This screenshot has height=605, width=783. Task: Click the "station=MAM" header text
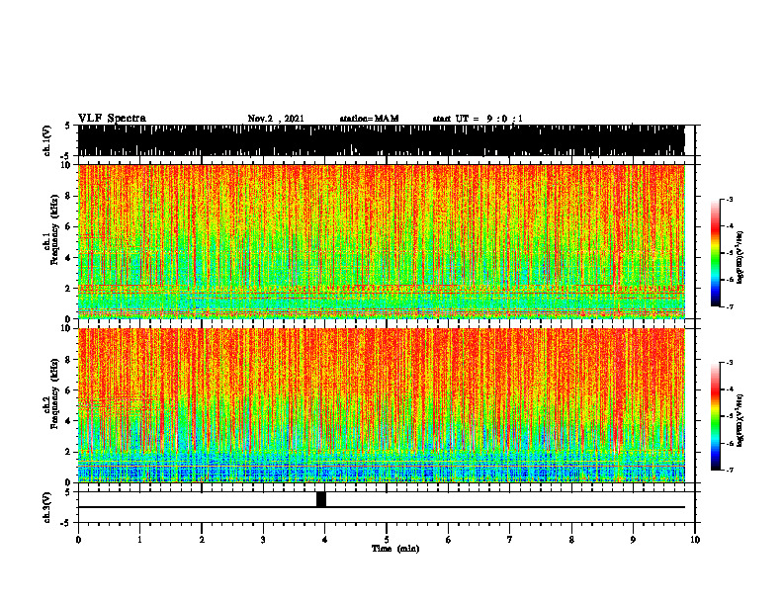click(x=369, y=119)
